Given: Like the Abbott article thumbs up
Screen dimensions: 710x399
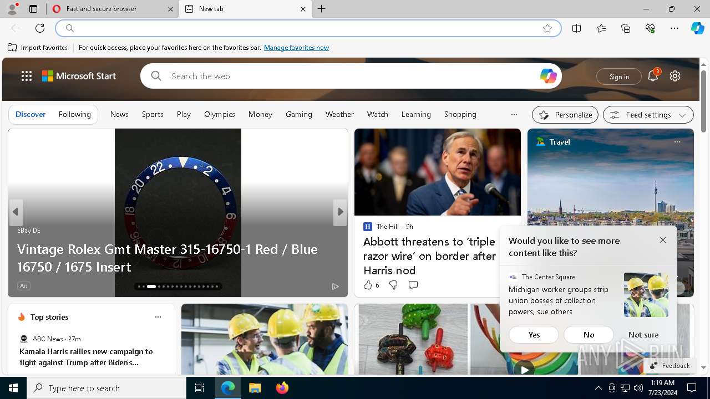Looking at the screenshot, I should pyautogui.click(x=368, y=285).
